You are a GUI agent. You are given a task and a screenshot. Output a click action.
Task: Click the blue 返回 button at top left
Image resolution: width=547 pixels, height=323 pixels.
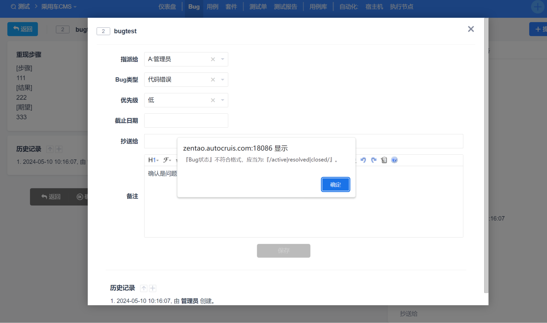tap(22, 29)
